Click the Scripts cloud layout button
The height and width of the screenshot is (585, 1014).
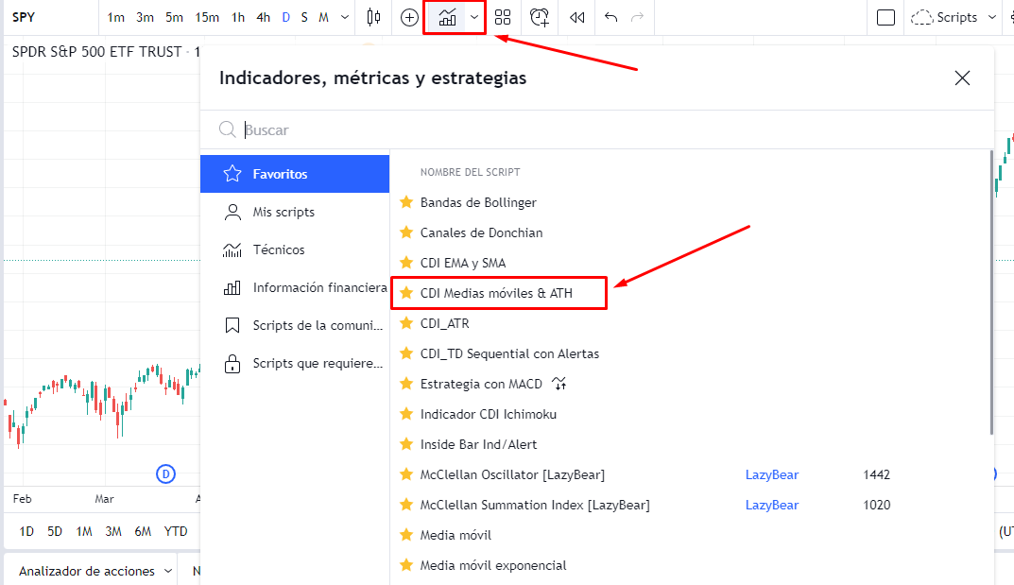(x=944, y=17)
